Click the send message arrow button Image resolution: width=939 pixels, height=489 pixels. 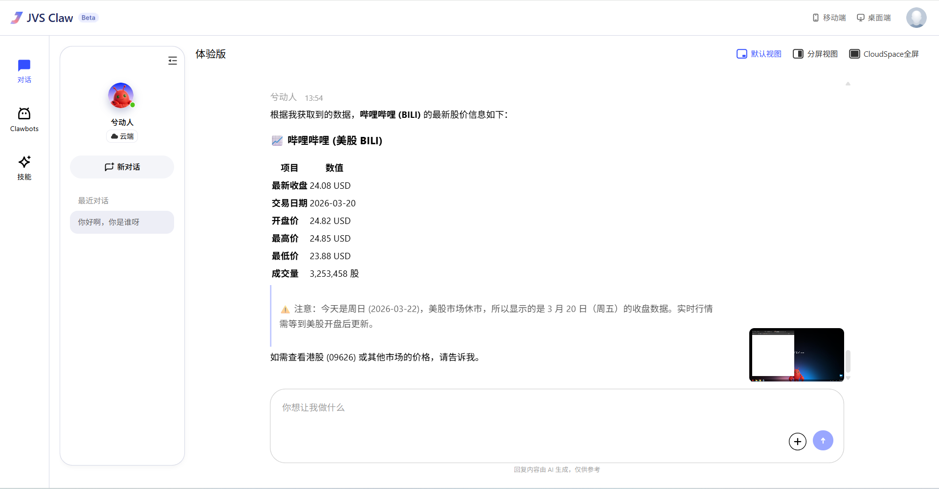pos(823,441)
